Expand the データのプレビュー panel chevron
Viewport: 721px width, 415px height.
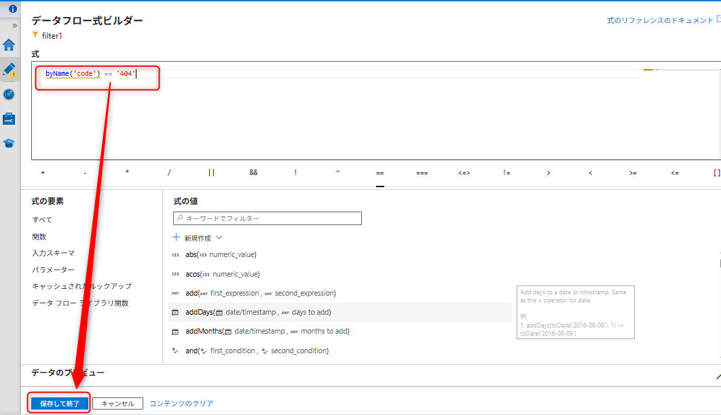click(x=718, y=375)
